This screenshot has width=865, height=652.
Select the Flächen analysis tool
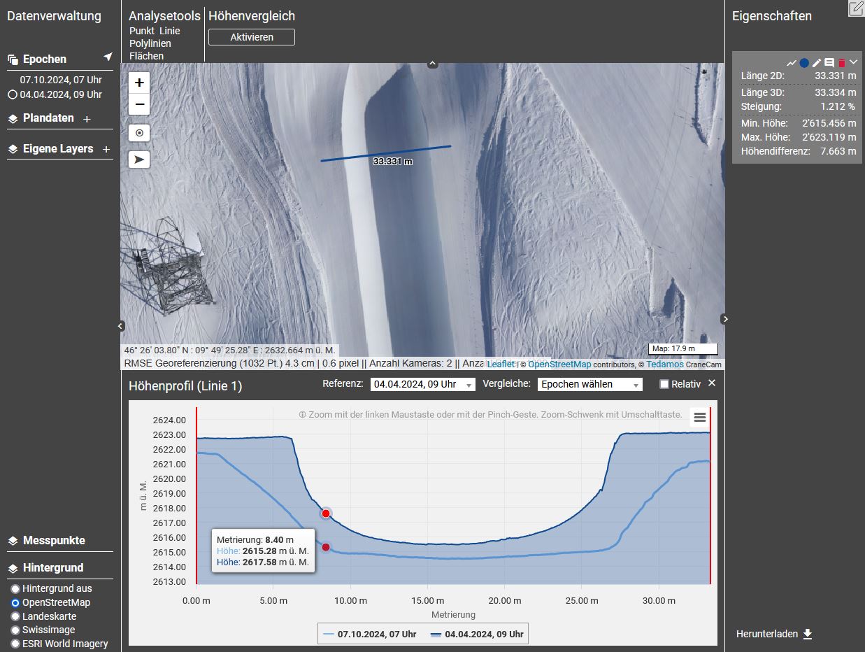[146, 56]
